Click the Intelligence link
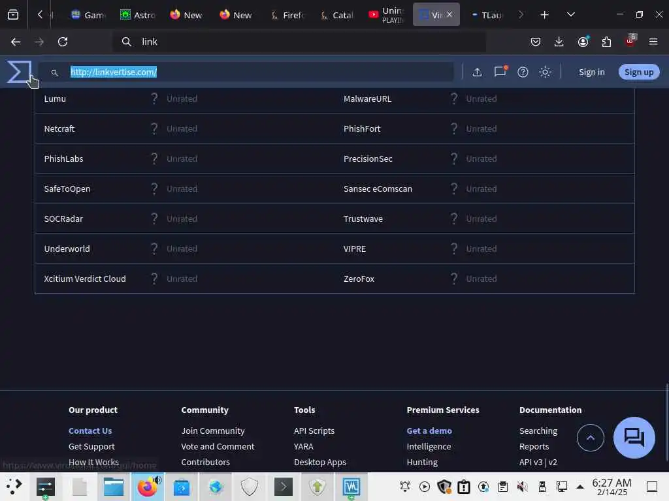669x501 pixels. tap(429, 446)
